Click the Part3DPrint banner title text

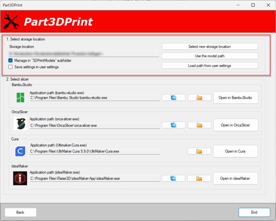pyautogui.click(x=58, y=22)
